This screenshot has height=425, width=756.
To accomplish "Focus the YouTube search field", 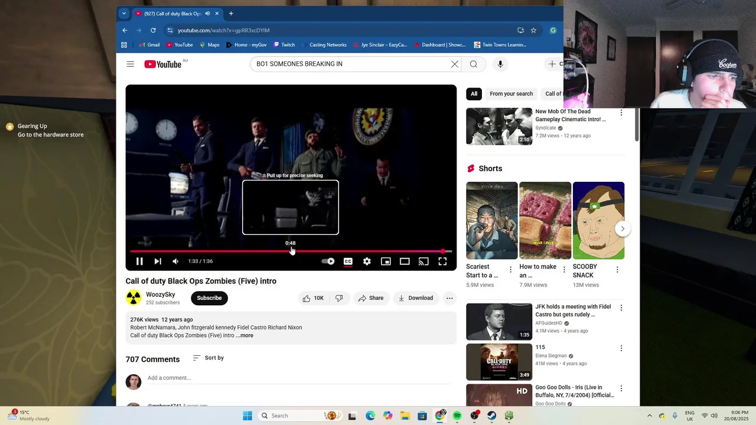I will pos(351,64).
